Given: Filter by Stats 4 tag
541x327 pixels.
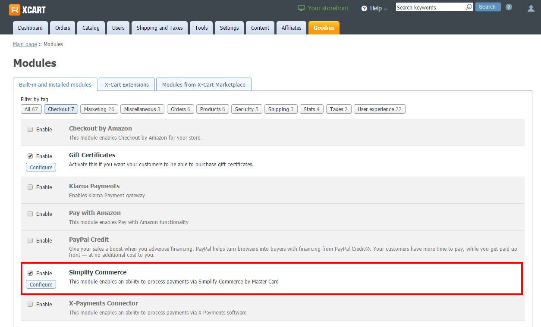Looking at the screenshot, I should (311, 109).
